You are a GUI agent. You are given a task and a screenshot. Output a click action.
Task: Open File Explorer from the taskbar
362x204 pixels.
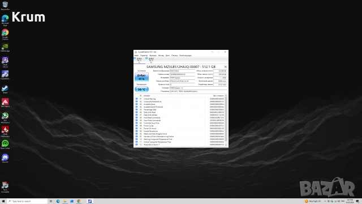coord(65,201)
